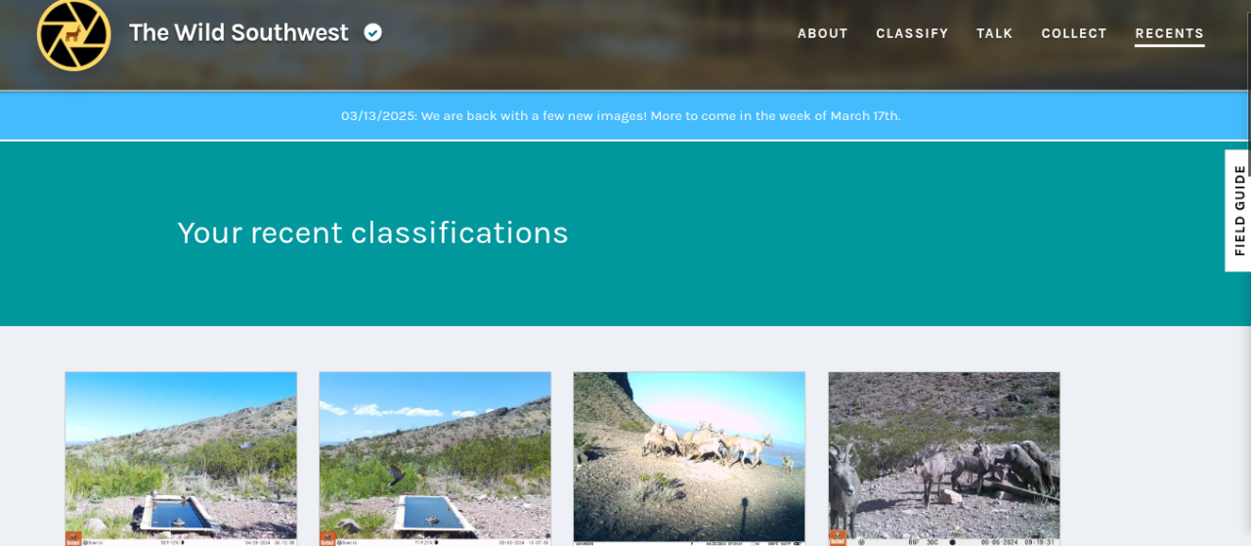Go to the Classify section

point(912,33)
